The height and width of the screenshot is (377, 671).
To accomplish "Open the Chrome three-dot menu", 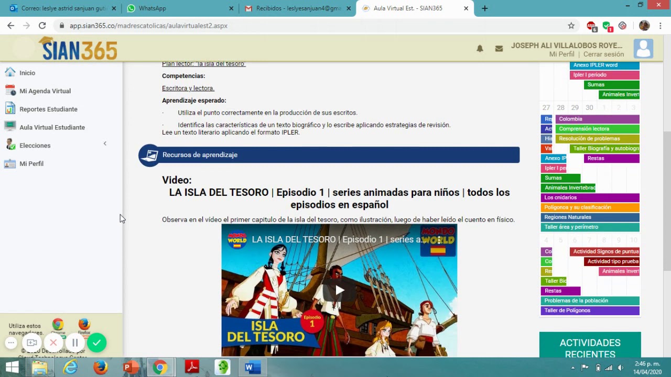I will click(659, 26).
